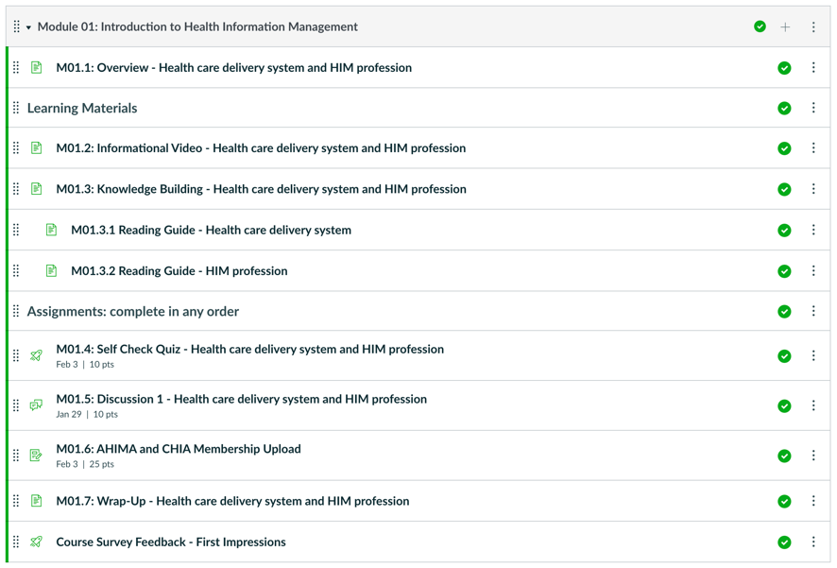This screenshot has width=837, height=568.
Task: Click 'Assignments: complete in any order' subheader
Action: pyautogui.click(x=132, y=311)
